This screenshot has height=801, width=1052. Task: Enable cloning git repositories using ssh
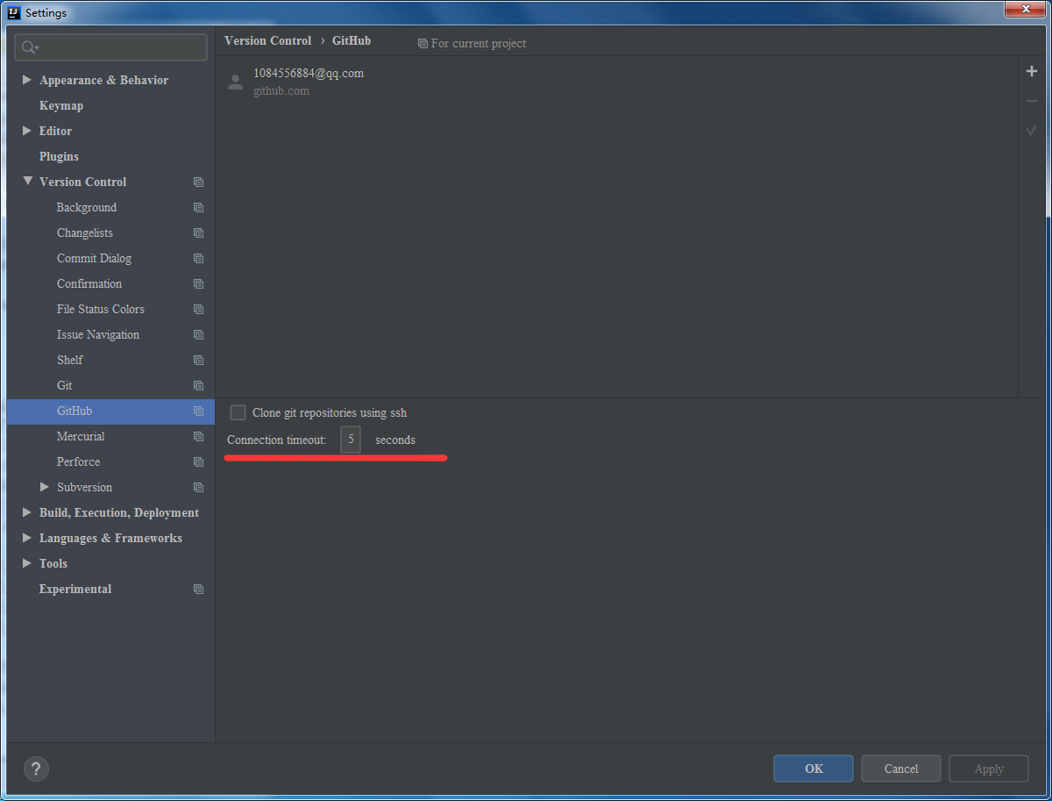238,412
